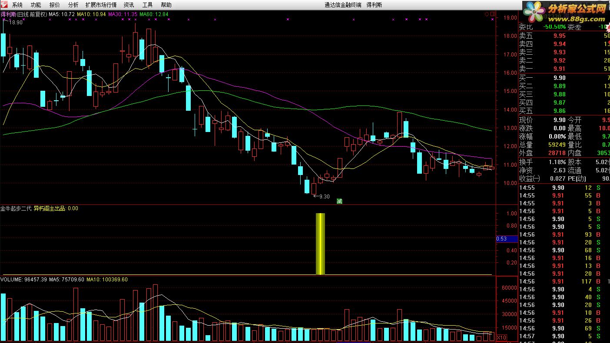Viewport: 610px width, 343px height.
Task: Open the 帮助 menu
Action: (x=166, y=5)
